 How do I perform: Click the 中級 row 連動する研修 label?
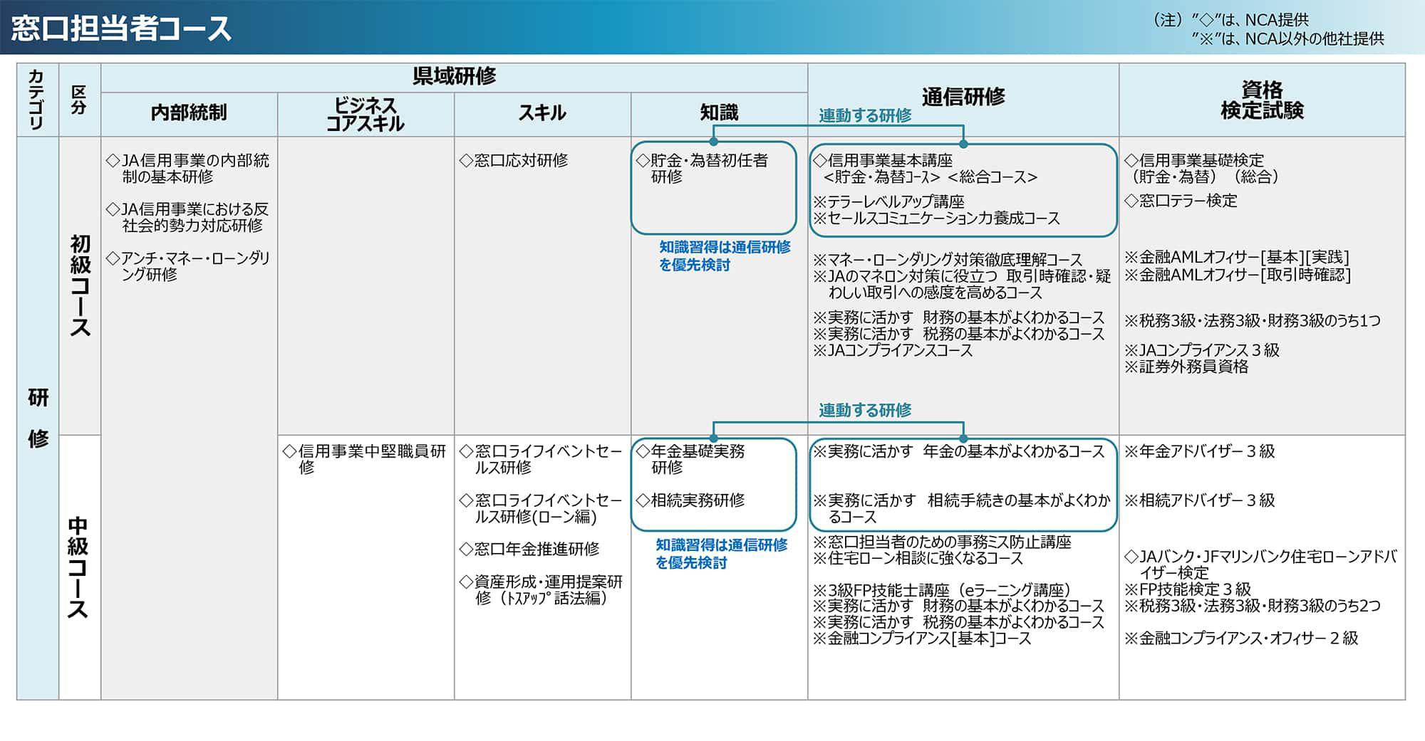pos(865,410)
